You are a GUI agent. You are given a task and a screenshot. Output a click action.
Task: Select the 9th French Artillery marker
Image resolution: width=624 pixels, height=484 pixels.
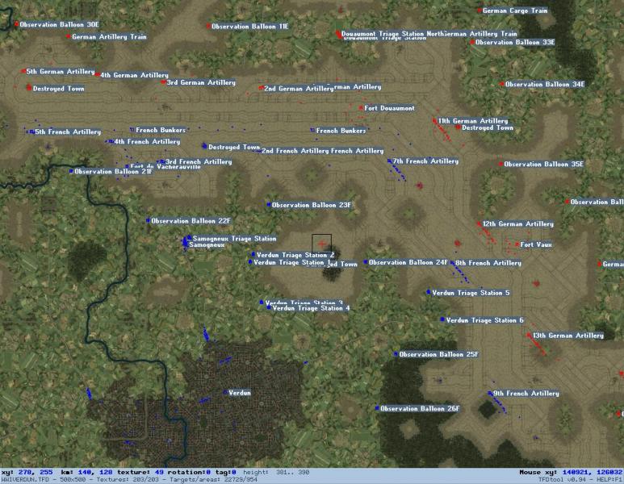point(490,393)
